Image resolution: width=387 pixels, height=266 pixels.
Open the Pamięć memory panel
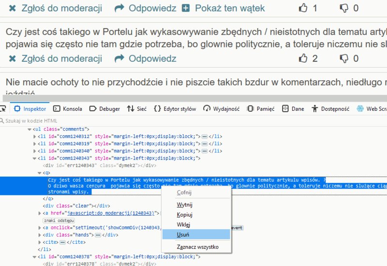coord(261,109)
